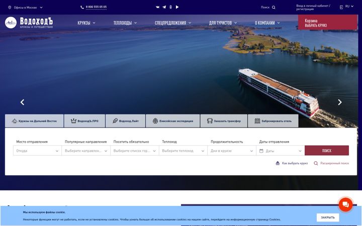Click the Корзина ВЫБРАТЬ КРУИЗ button
The height and width of the screenshot is (226, 362).
pos(328,23)
